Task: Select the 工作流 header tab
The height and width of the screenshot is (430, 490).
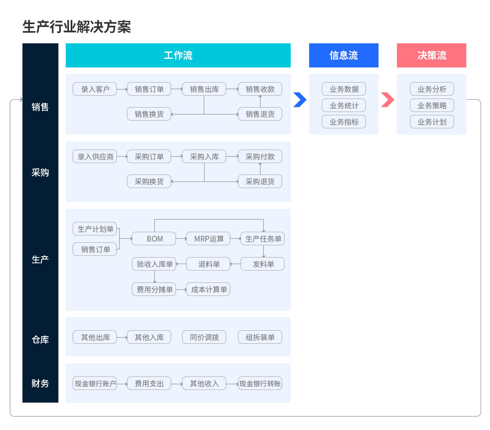Action: point(178,56)
